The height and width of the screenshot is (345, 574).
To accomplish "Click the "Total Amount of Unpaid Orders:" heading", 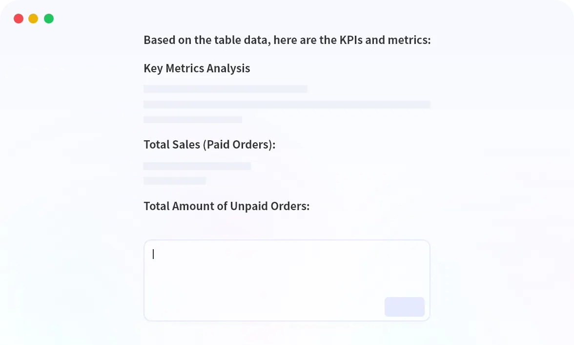I will [x=226, y=206].
